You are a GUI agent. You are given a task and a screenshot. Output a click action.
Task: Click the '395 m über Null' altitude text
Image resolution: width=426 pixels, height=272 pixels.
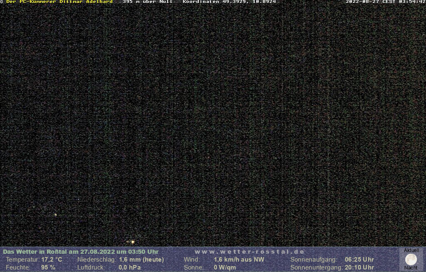[148, 2]
